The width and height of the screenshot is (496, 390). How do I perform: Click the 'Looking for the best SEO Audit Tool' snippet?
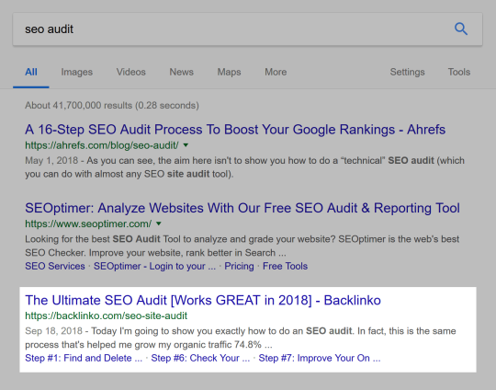242,246
